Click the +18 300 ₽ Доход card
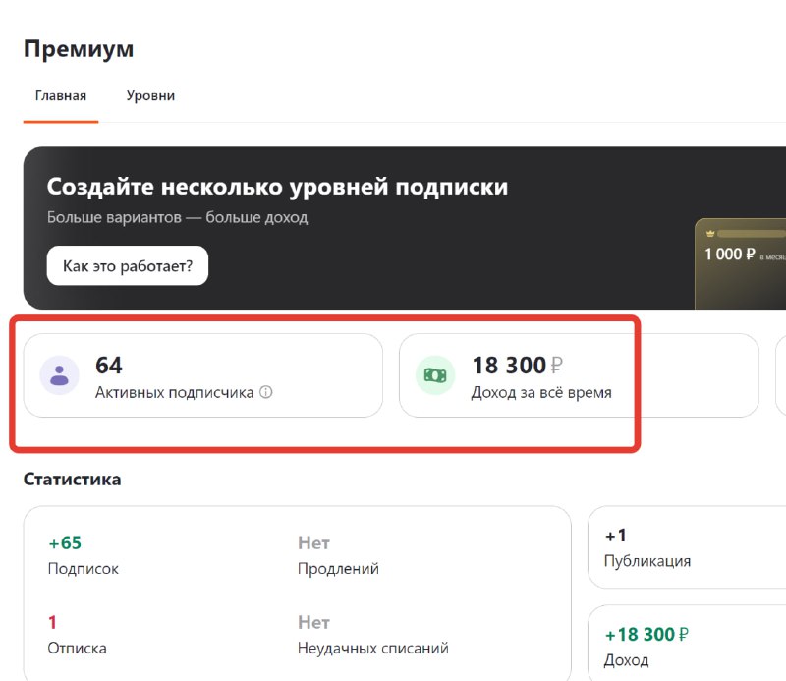This screenshot has width=786, height=681. coord(687,643)
